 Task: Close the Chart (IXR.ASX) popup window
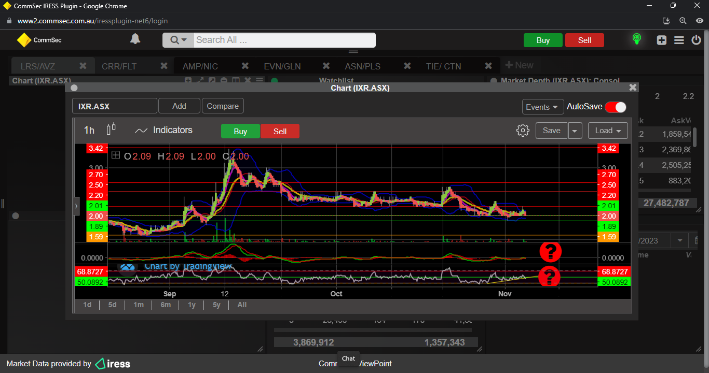(633, 88)
